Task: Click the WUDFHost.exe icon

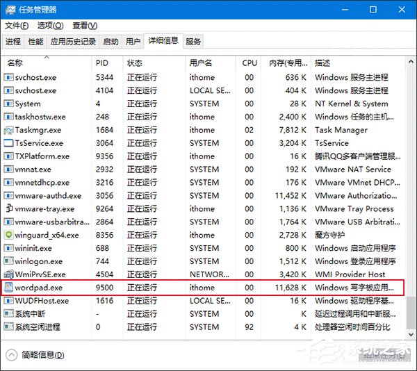Action: [8, 301]
